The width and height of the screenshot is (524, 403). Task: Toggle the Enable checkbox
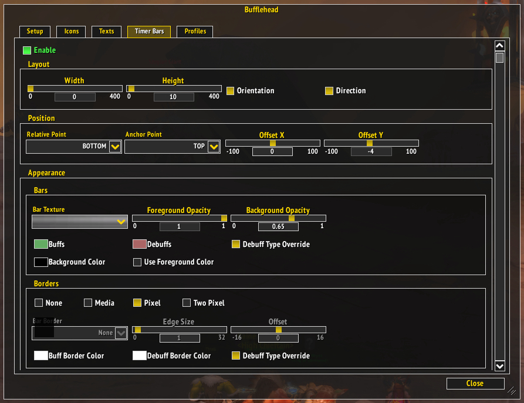tap(27, 50)
